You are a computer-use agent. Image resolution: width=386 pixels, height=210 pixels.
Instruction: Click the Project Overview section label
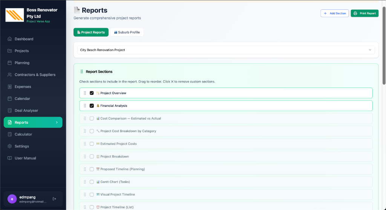pos(113,93)
